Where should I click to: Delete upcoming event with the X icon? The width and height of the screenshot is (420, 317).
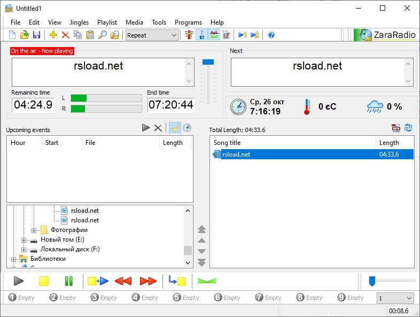point(158,128)
